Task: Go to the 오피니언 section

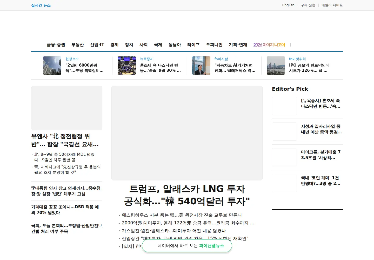Action: [214, 45]
